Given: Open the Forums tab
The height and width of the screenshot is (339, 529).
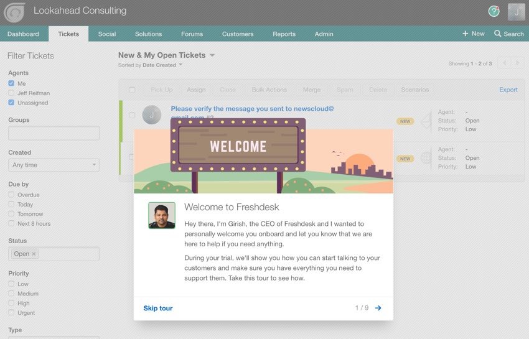Looking at the screenshot, I should coord(192,34).
